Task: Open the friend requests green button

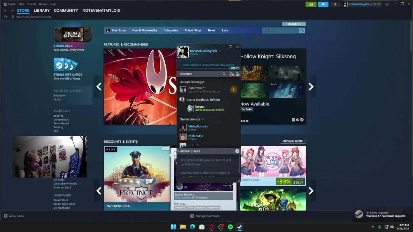Action: (311, 4)
